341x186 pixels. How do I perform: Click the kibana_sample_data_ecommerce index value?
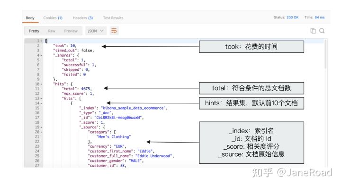133,108
